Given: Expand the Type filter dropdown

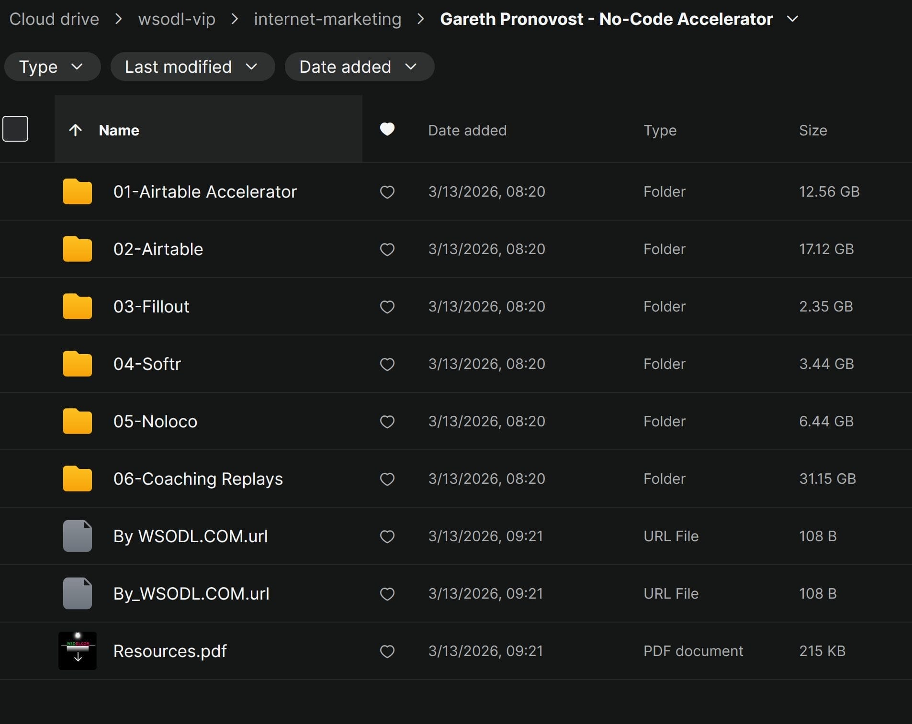Looking at the screenshot, I should coord(52,67).
